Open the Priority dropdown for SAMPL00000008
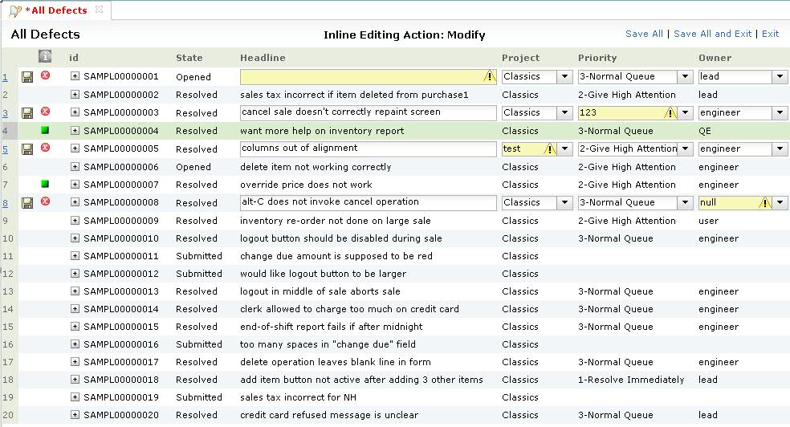The image size is (790, 427). 685,203
